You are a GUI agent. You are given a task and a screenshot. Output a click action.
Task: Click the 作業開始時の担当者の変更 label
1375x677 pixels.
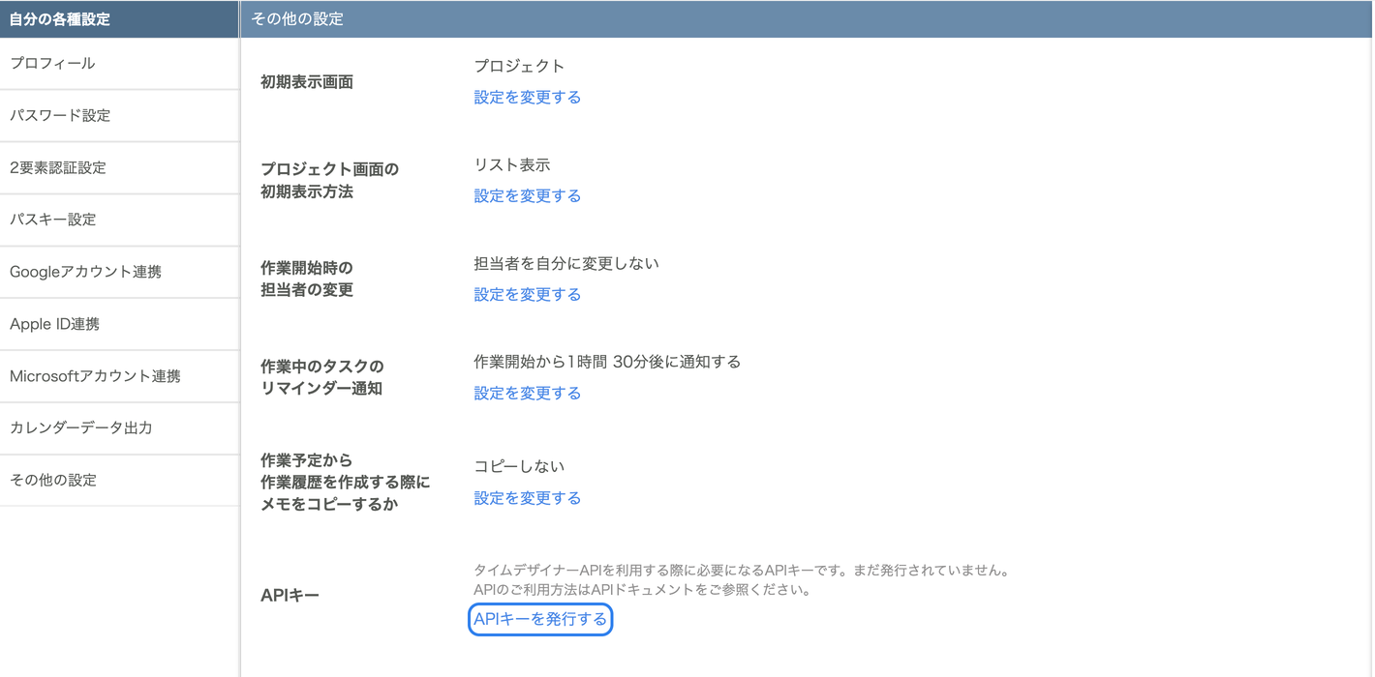(x=307, y=280)
